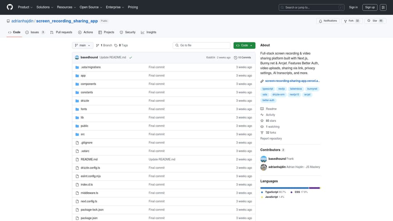Image resolution: width=393 pixels, height=221 pixels.
Task: Click the Notifications bell button
Action: [328, 21]
